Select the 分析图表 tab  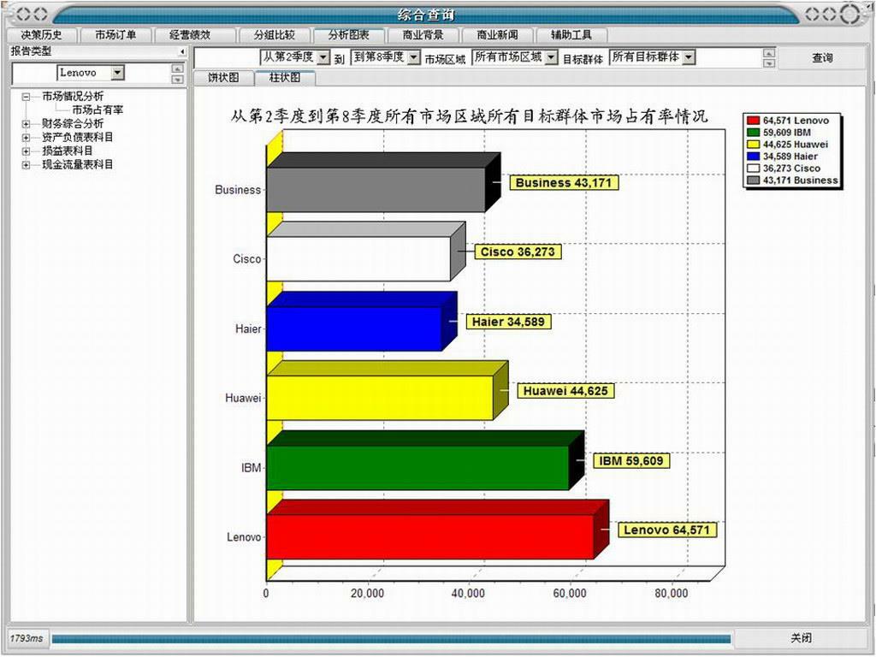tap(349, 34)
